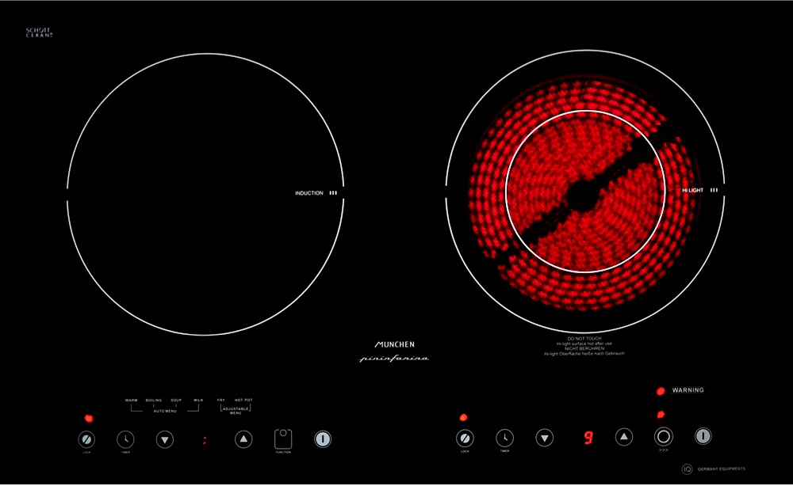Tap the MILK auto menu label
Screen dimensions: 793x486
198,401
